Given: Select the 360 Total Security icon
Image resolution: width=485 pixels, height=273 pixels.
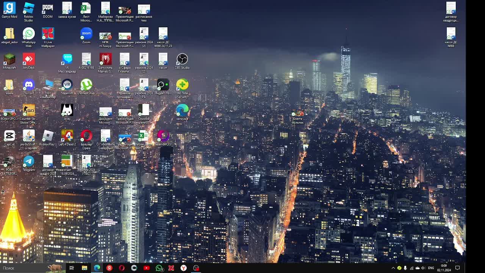Looking at the screenshot, I should pos(182,89).
